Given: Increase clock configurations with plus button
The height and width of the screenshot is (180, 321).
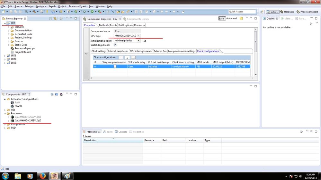Looking at the screenshot, I should pos(133,58).
